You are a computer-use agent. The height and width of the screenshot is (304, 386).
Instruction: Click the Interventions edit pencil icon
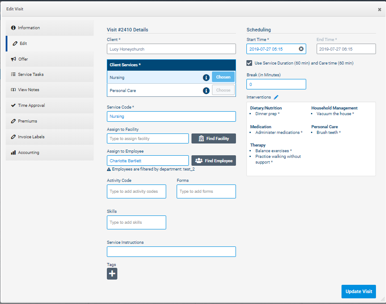(276, 97)
